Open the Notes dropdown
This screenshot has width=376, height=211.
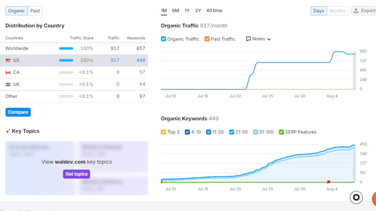pyautogui.click(x=259, y=39)
